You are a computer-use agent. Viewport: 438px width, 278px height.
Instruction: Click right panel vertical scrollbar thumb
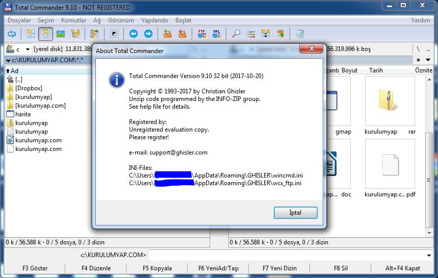(x=429, y=180)
